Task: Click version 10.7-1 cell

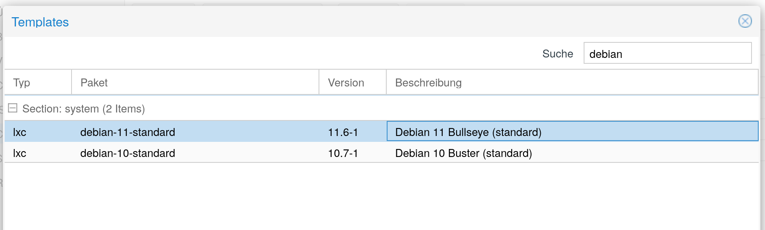Action: (343, 153)
